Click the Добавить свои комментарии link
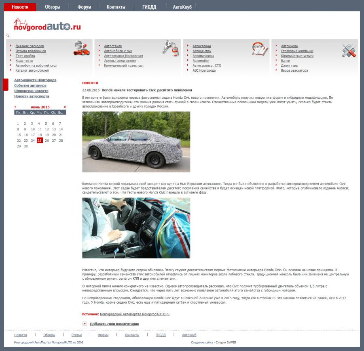Viewport: 364px width, 351px height. click(114, 324)
